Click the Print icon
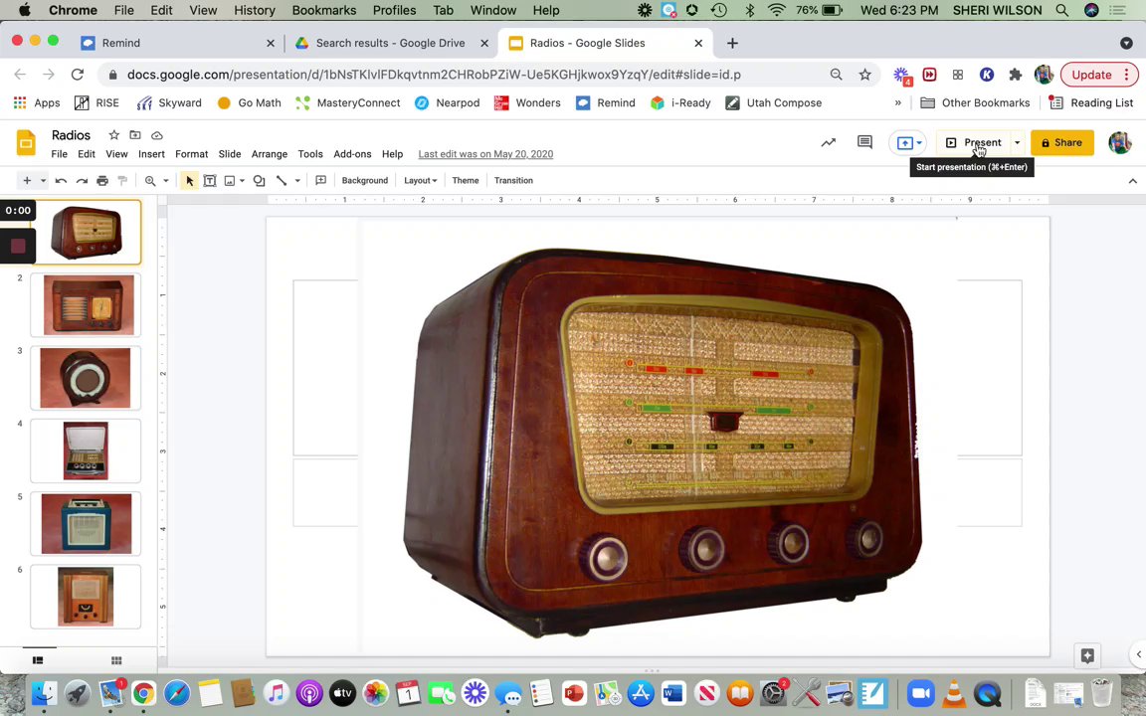The width and height of the screenshot is (1146, 716). (102, 180)
